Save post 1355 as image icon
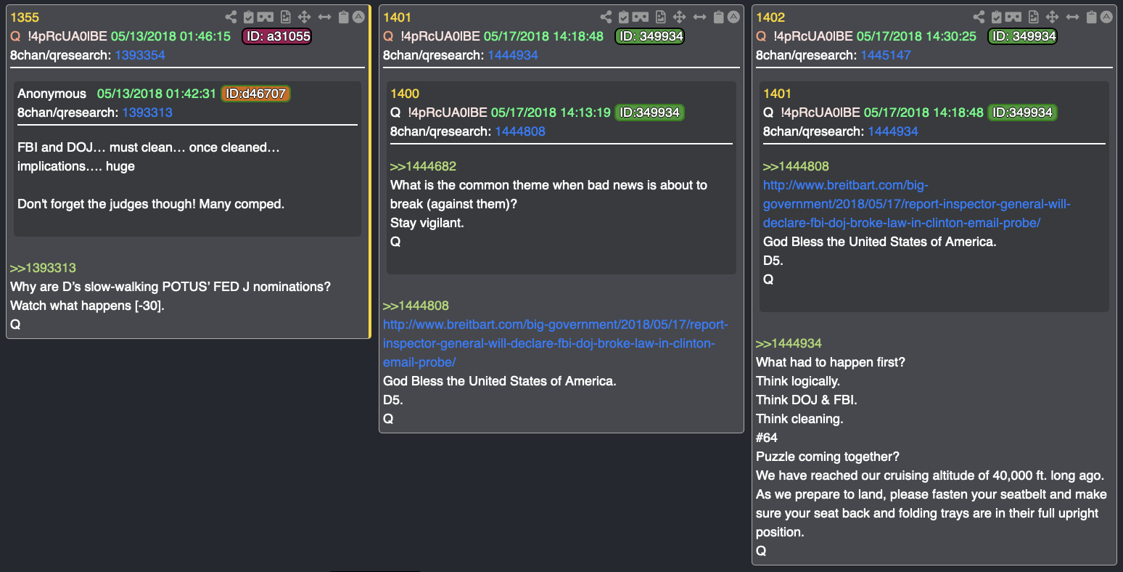Viewport: 1123px width, 572px height. (x=286, y=17)
